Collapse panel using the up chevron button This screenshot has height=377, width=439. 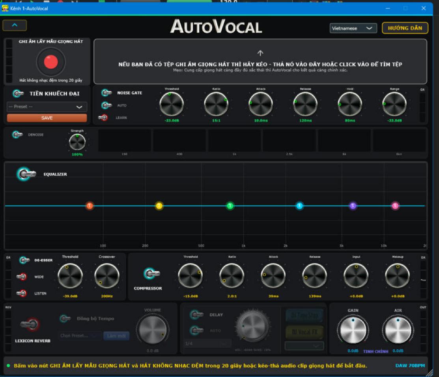[x=15, y=25]
